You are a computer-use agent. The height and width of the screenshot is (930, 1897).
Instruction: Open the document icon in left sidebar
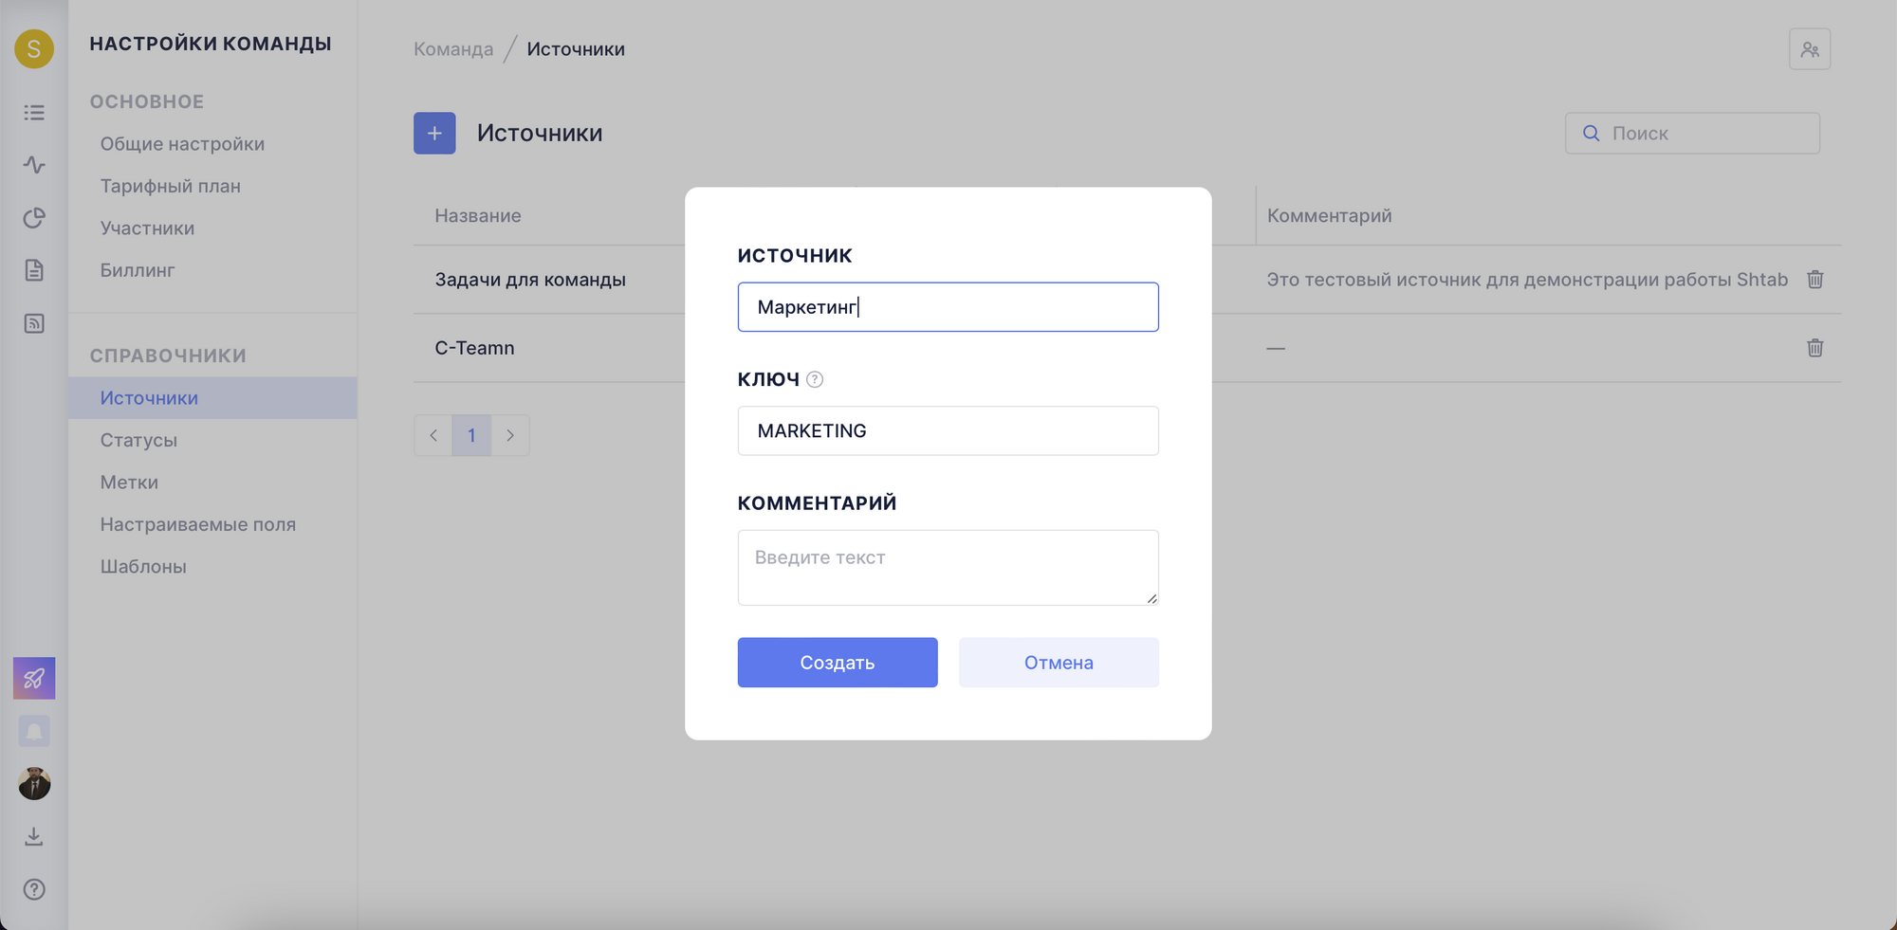click(x=34, y=270)
